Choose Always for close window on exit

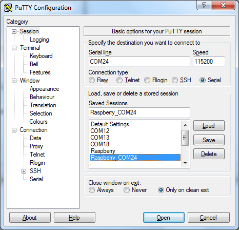click(92, 190)
